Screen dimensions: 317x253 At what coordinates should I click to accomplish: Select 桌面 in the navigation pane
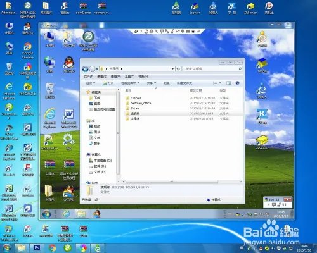[x=94, y=104]
